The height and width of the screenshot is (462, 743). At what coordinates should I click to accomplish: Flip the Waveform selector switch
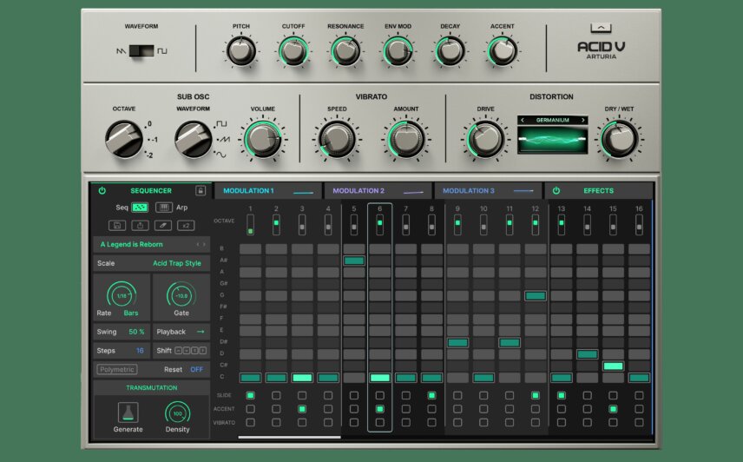[141, 50]
